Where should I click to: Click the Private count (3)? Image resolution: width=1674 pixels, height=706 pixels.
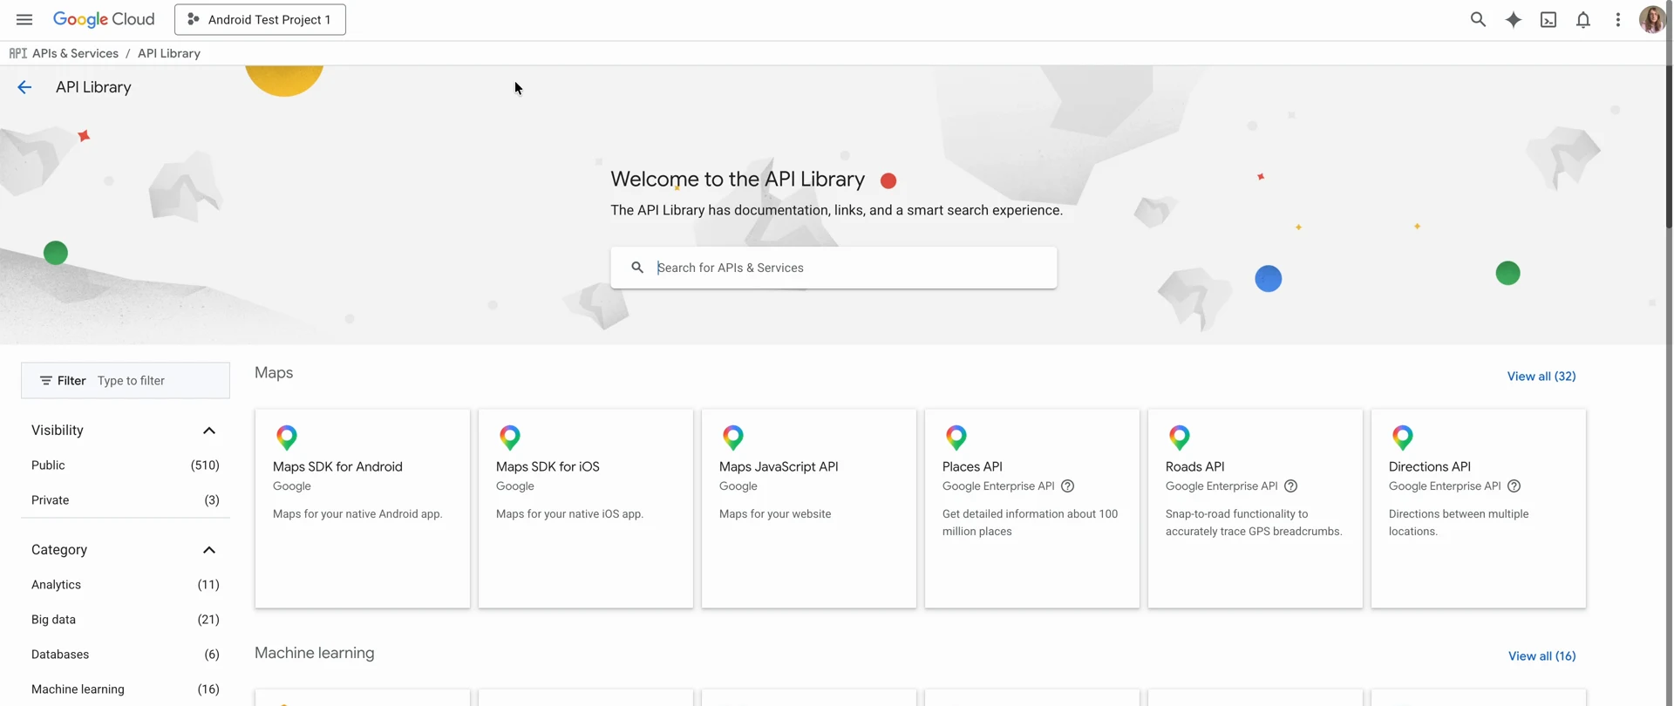[212, 500]
